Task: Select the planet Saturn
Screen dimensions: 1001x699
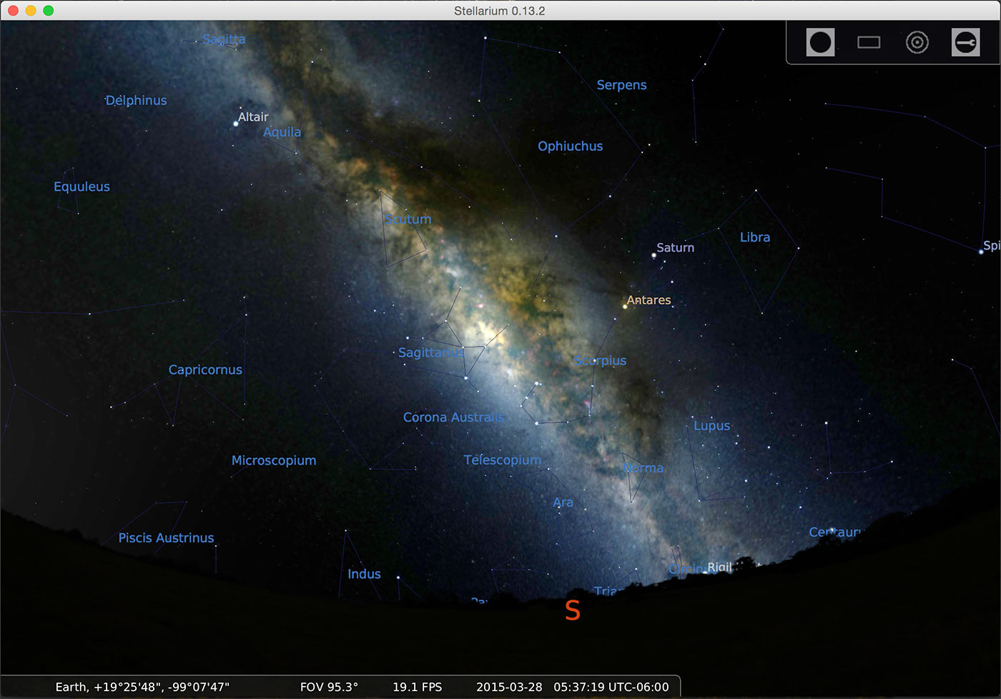Action: [654, 254]
